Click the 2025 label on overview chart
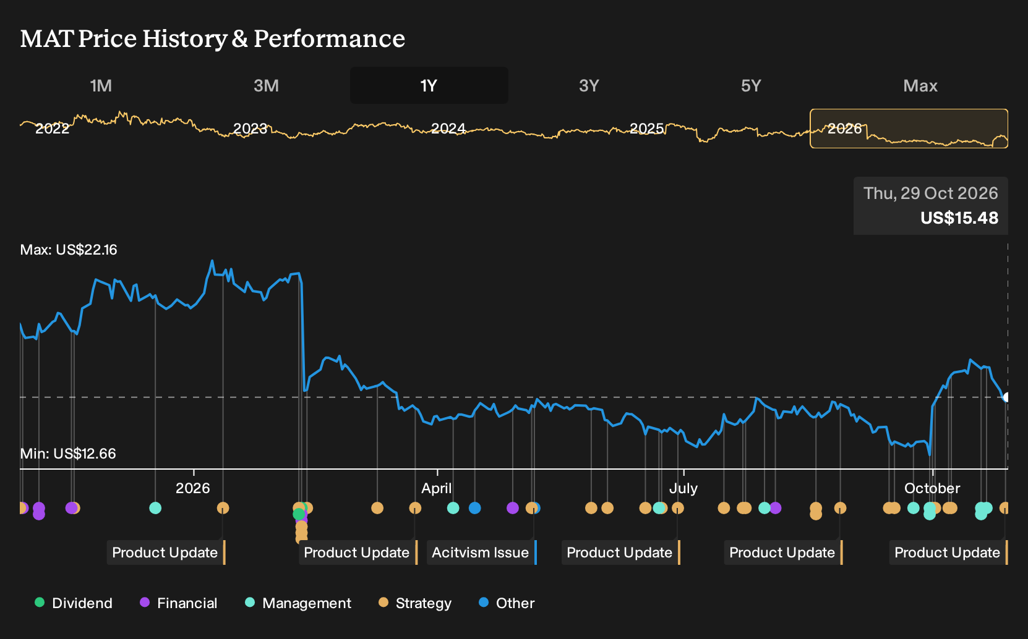 coord(646,129)
